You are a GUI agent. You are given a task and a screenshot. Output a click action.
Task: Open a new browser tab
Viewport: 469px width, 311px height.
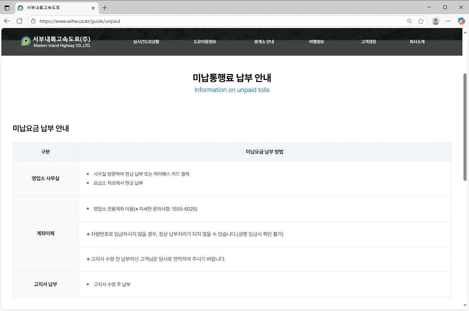pos(104,8)
